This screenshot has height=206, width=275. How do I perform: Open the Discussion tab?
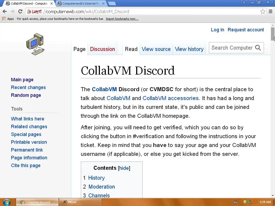coord(102,49)
